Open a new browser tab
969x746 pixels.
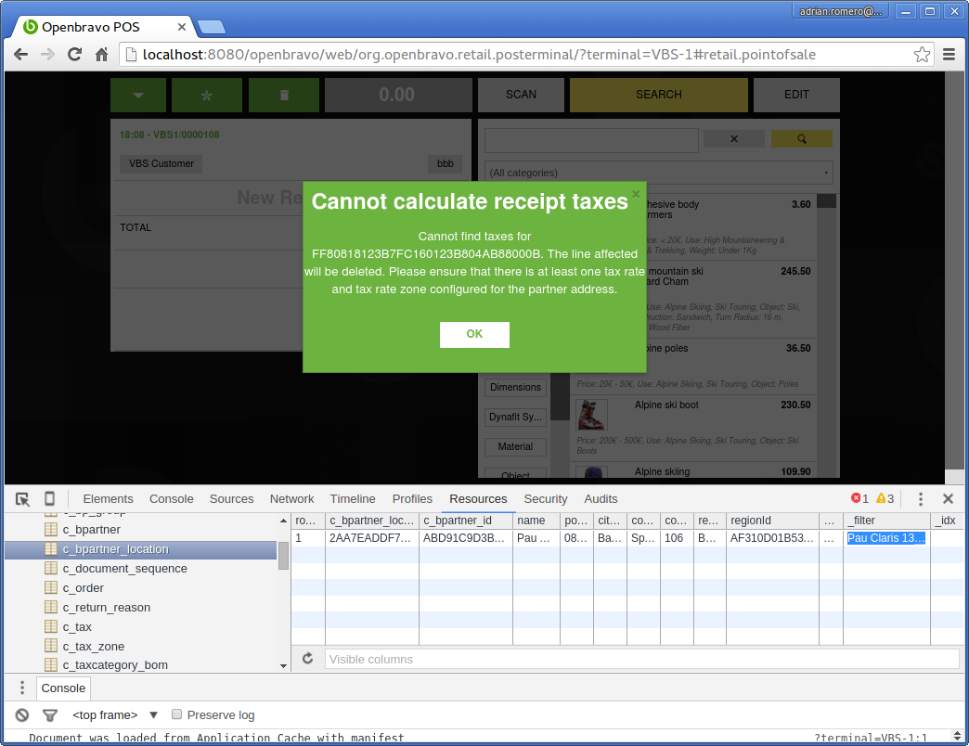coord(212,27)
